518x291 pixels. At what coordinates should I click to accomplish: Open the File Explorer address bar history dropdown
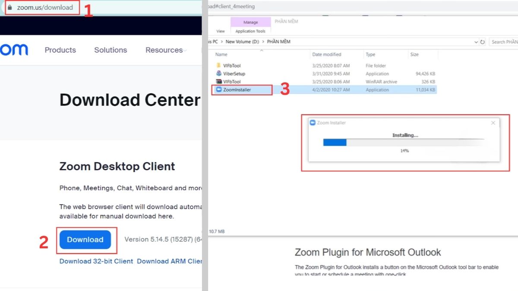(x=476, y=42)
